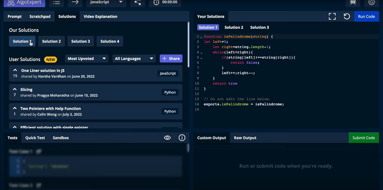
Task: Open the Most Upvoted sort dropdown
Action: (86, 59)
